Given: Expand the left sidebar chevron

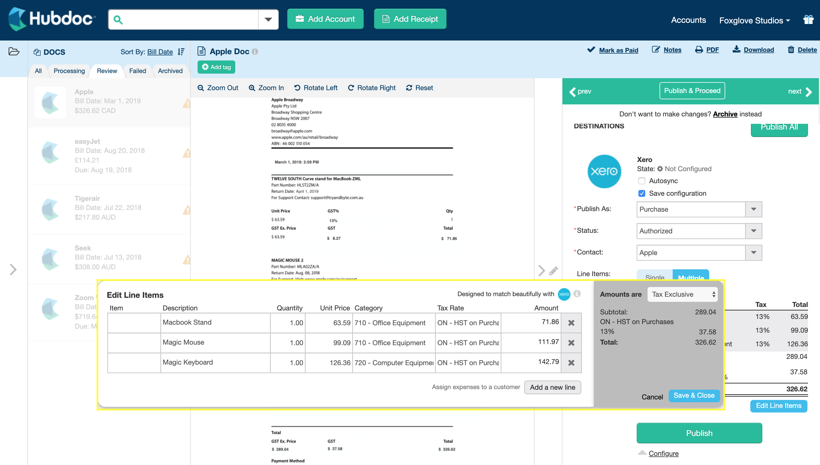Looking at the screenshot, I should click(13, 270).
